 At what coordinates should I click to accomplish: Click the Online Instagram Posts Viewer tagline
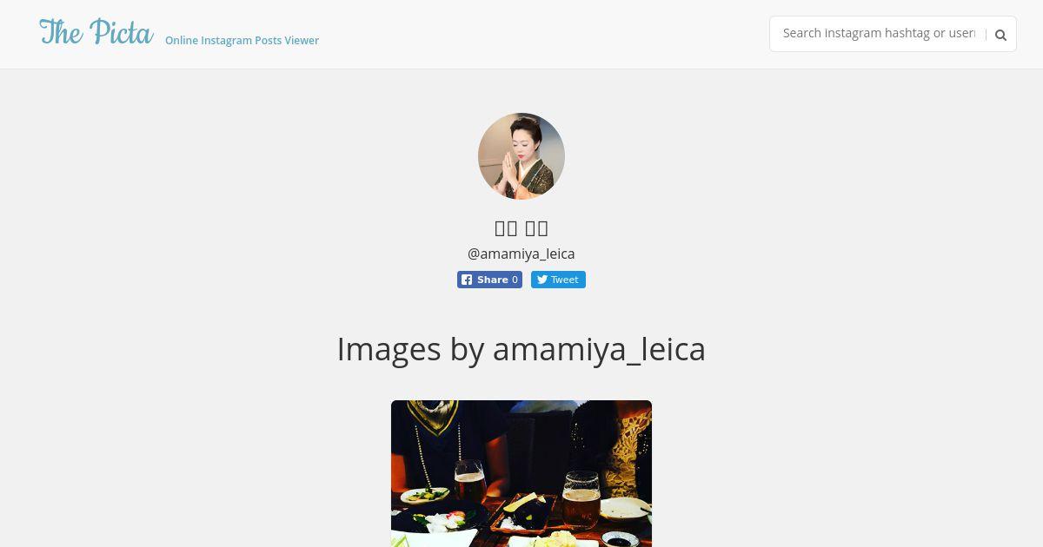[x=242, y=40]
